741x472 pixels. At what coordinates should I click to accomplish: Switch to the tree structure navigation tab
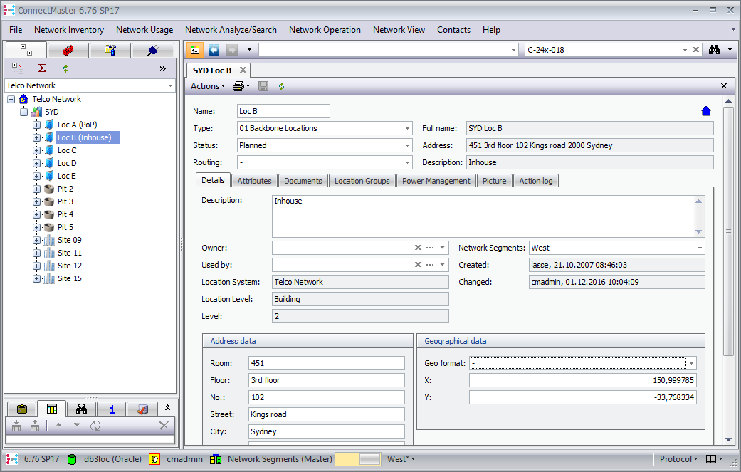click(x=26, y=50)
